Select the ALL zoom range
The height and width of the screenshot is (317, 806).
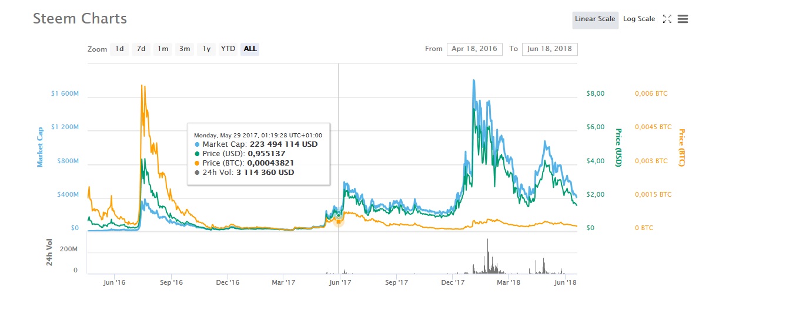tap(250, 49)
